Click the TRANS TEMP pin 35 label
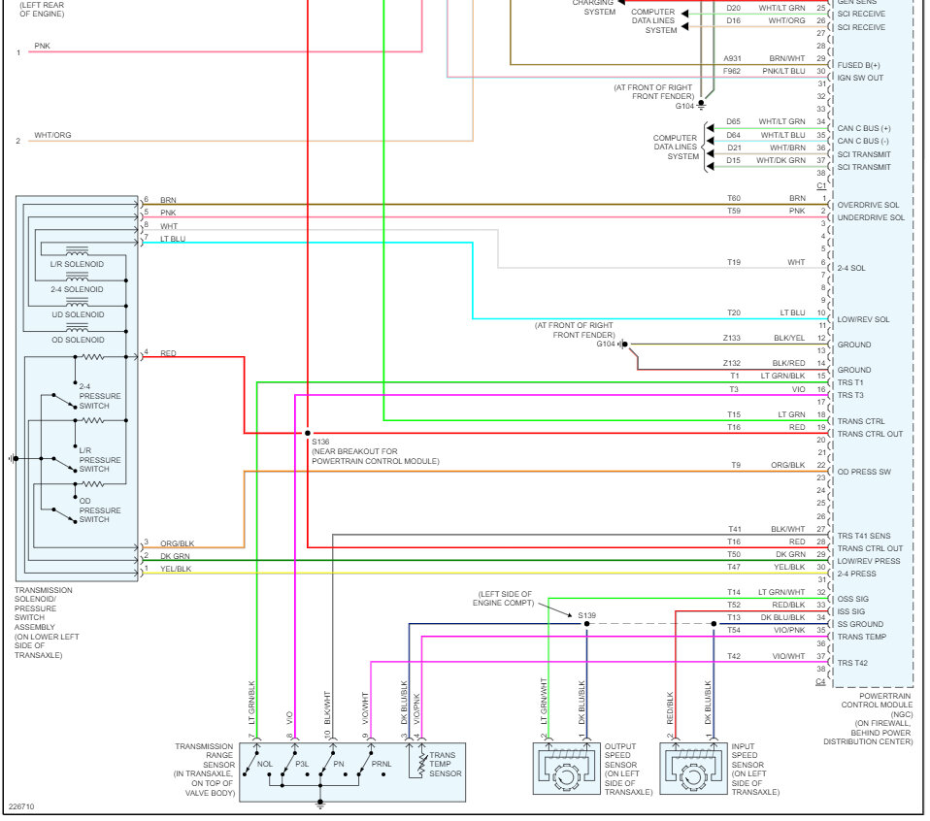The height and width of the screenshot is (821, 930). point(861,637)
